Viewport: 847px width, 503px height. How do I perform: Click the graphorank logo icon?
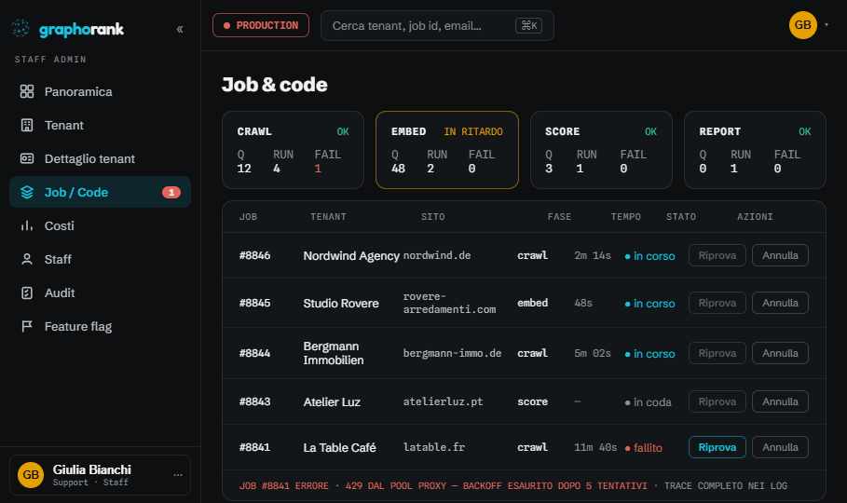click(20, 28)
